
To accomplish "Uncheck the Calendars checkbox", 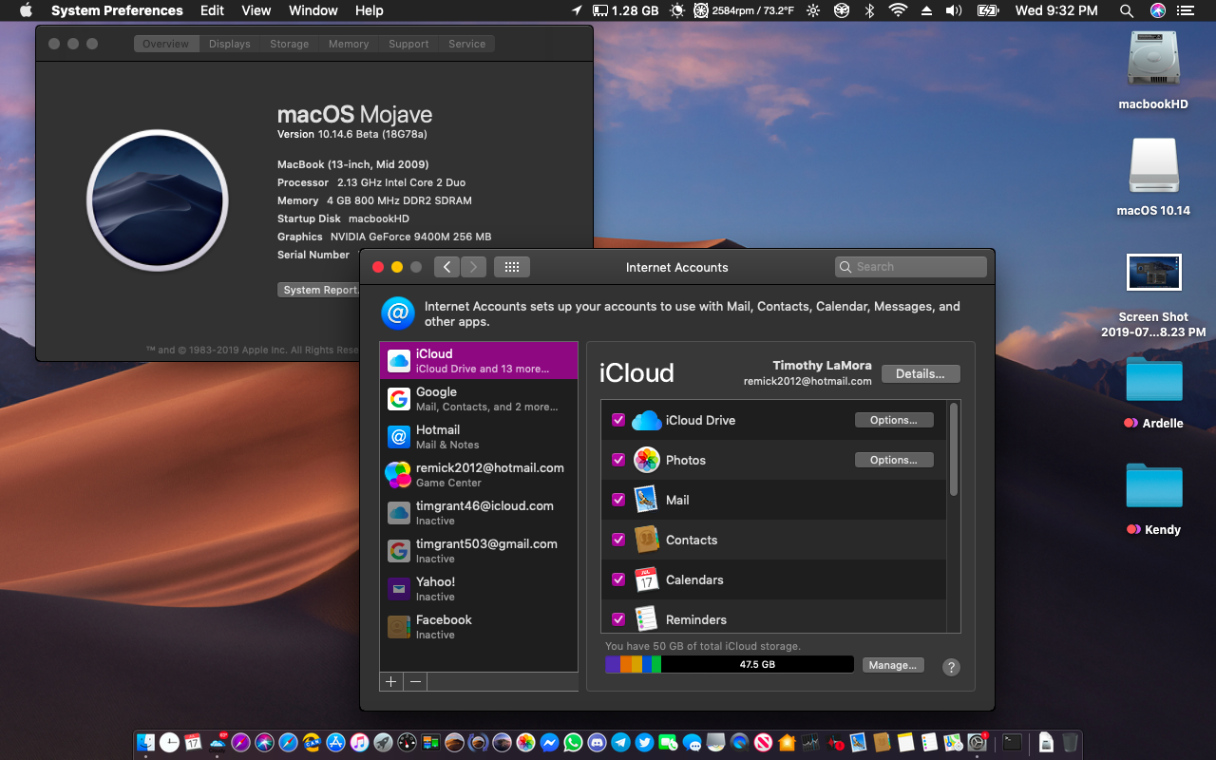I will tap(618, 579).
